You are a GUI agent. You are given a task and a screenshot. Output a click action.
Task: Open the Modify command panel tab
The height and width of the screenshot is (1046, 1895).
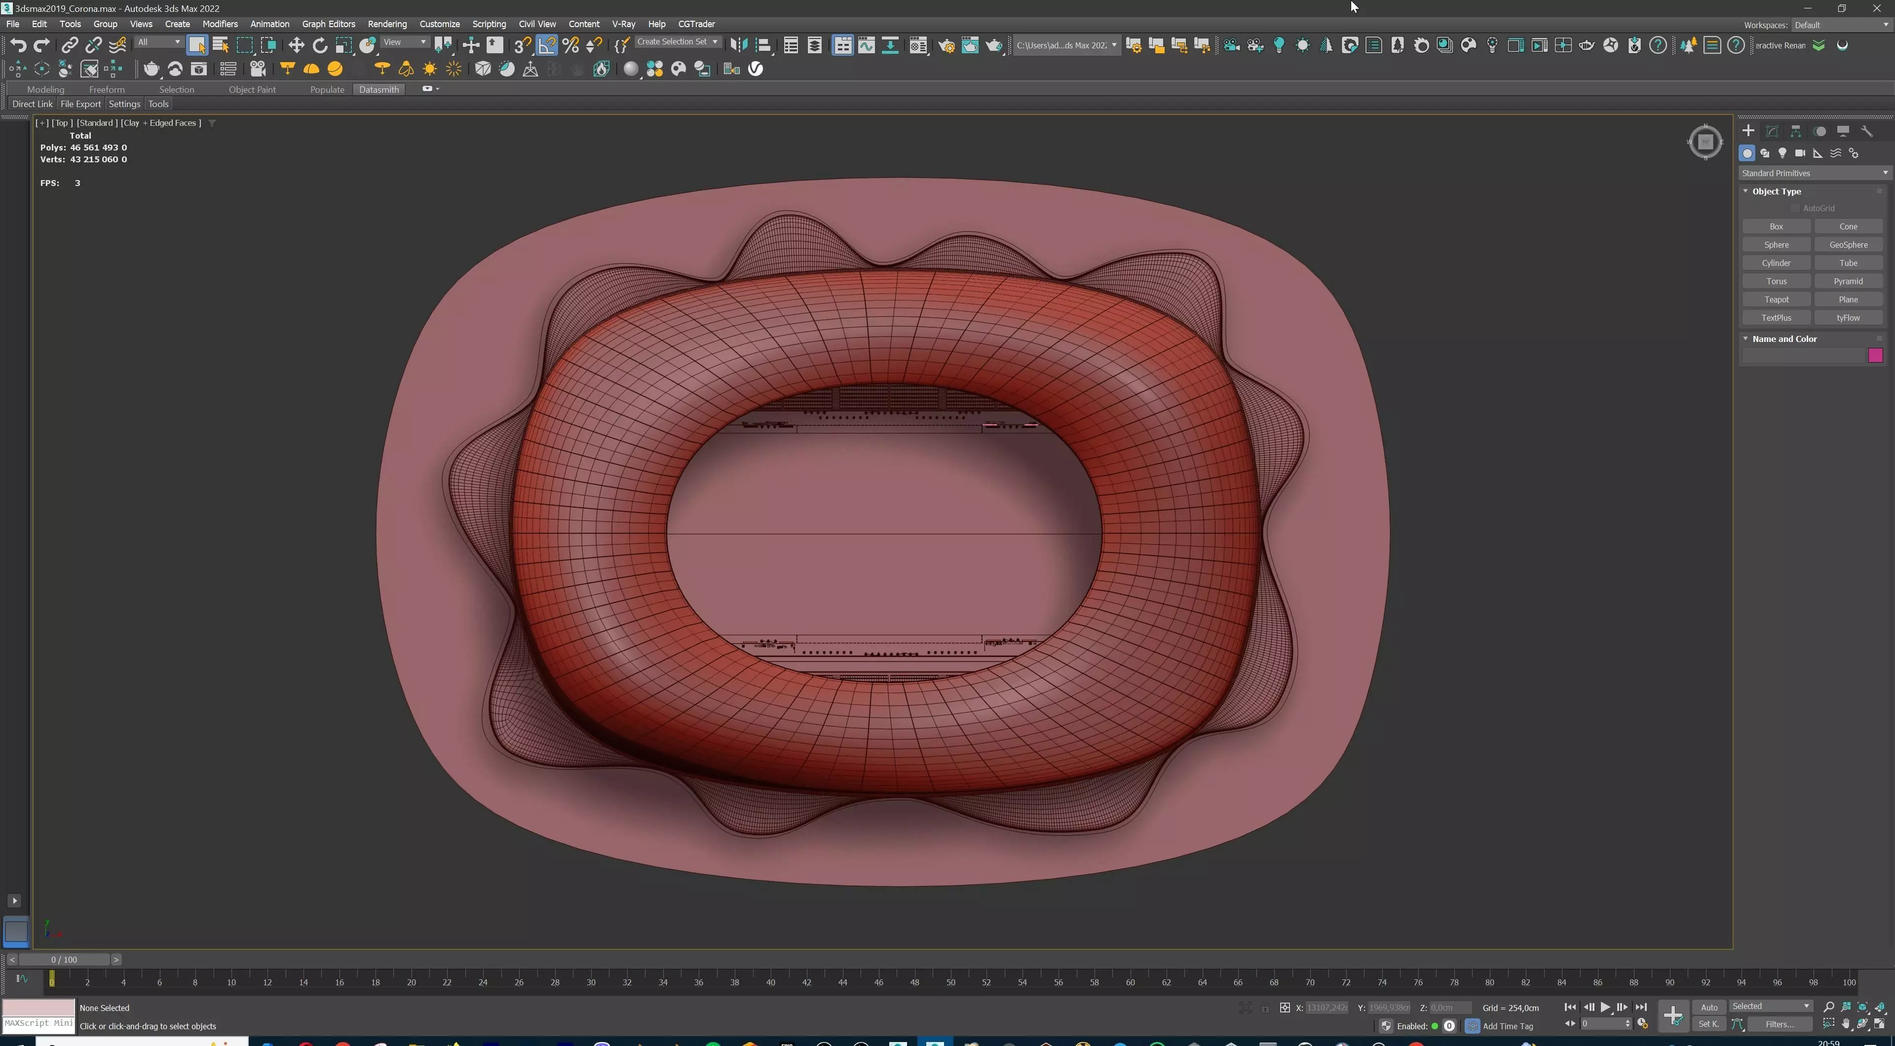[1772, 131]
